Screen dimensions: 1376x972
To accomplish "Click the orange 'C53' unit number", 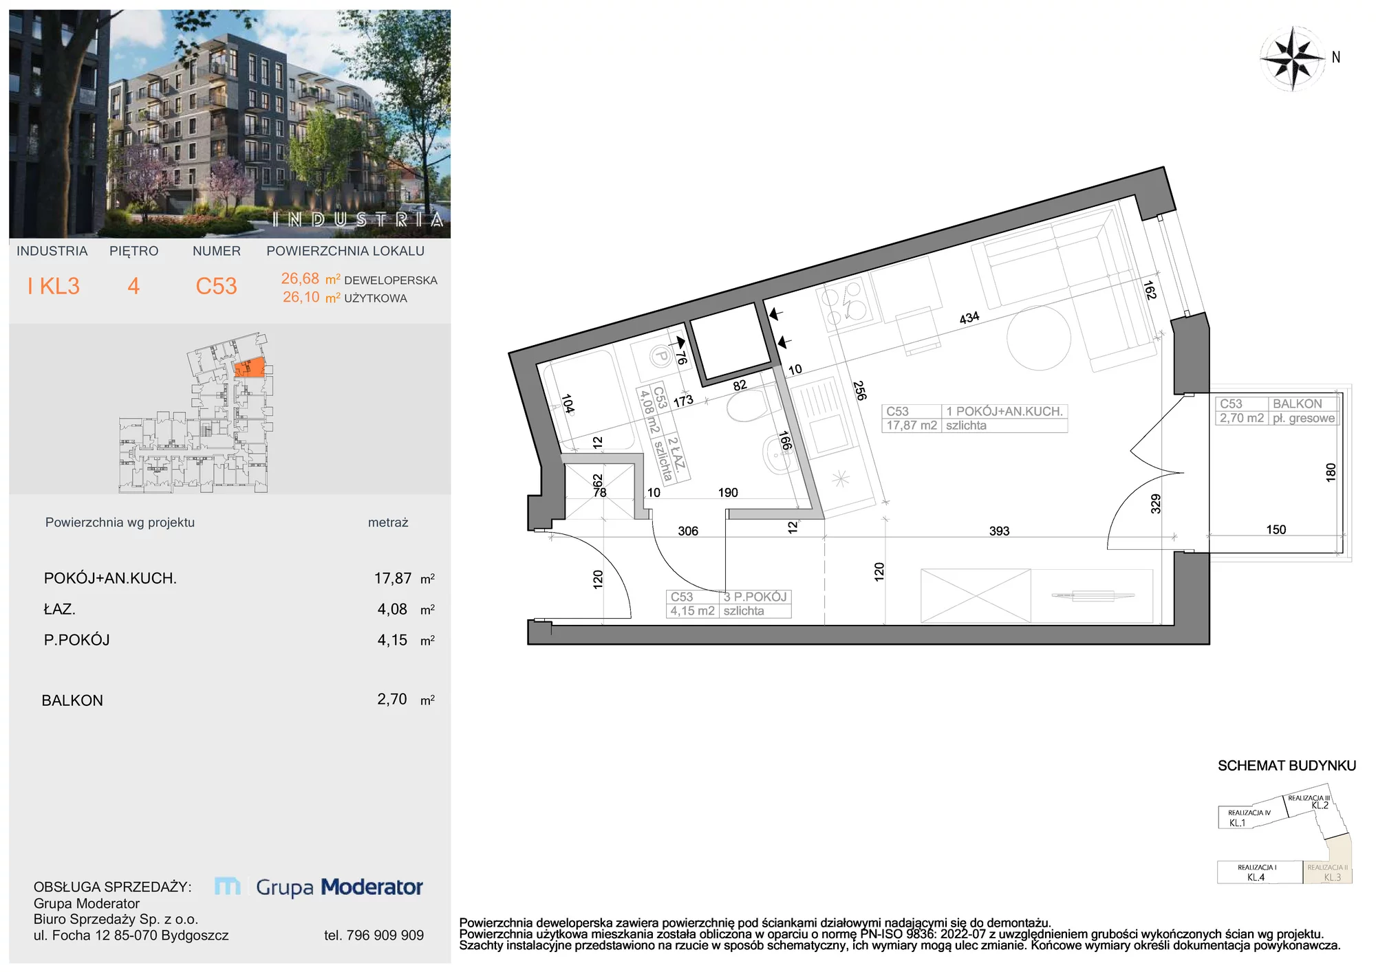I will click(216, 286).
